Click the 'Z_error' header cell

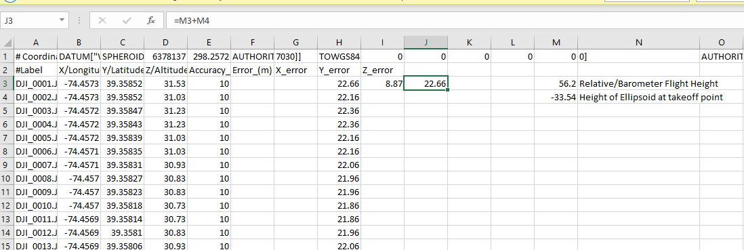382,70
